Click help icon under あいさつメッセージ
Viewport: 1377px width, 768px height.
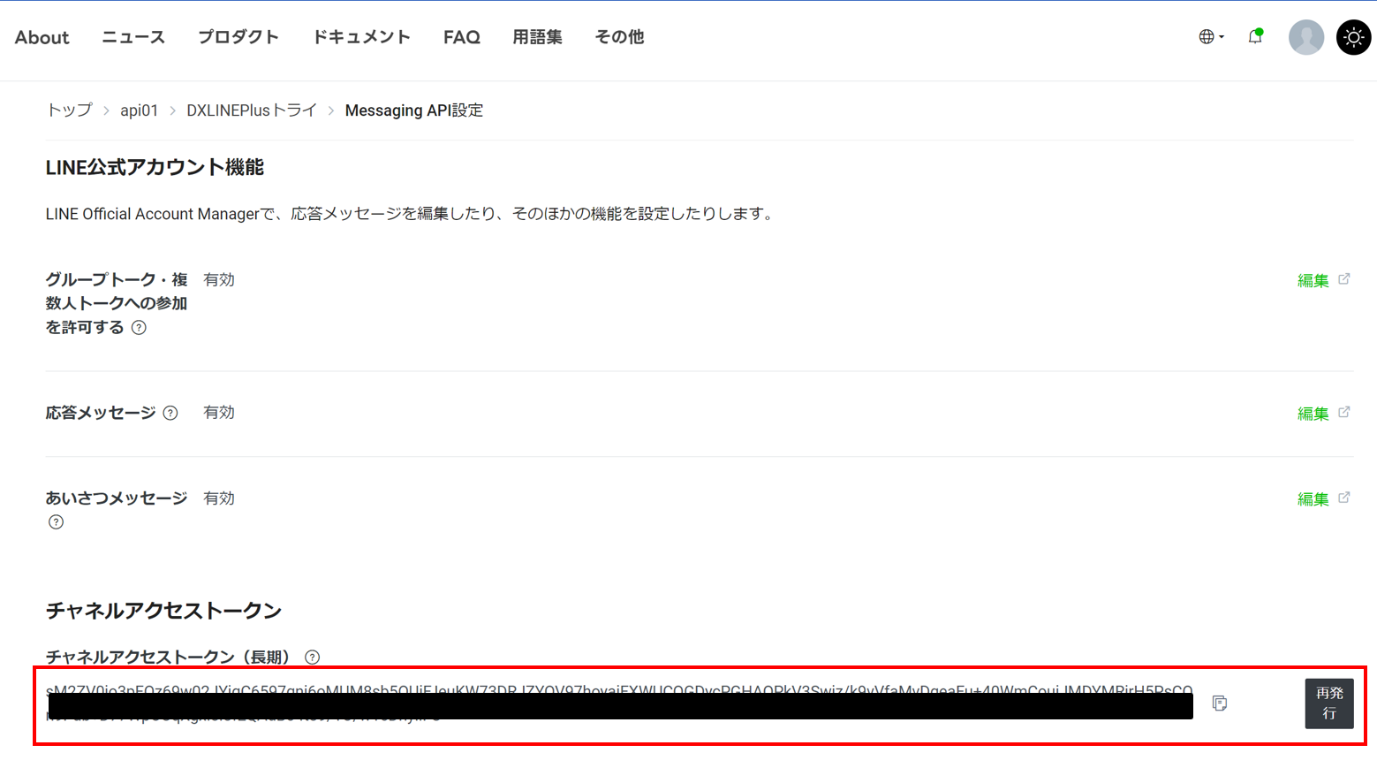click(57, 522)
